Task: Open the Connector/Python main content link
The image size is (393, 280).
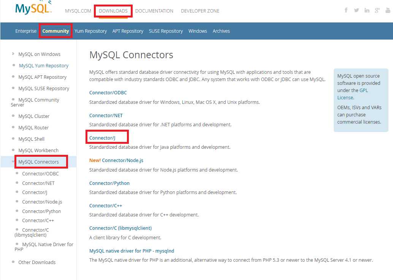Action: (x=109, y=183)
